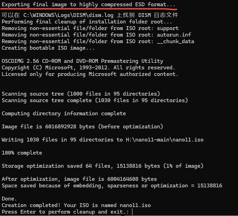Click the 'Removing...__chunk_data' line
The height and width of the screenshot is (216, 238).
coord(98,41)
